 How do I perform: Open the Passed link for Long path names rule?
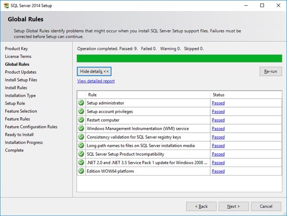coord(218,146)
